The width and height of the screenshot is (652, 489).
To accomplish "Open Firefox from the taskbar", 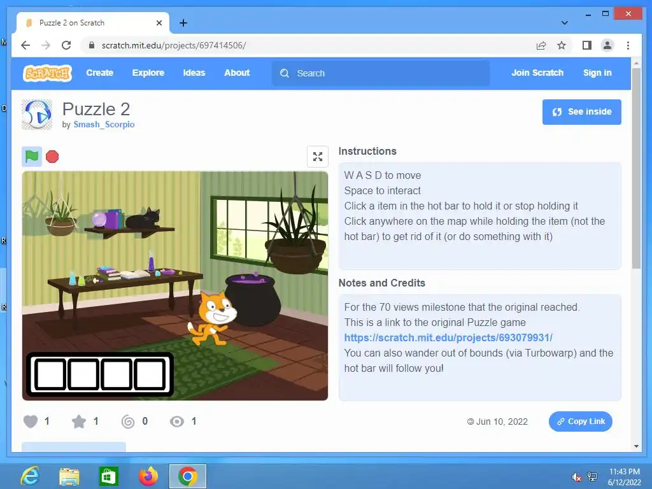I will (148, 476).
